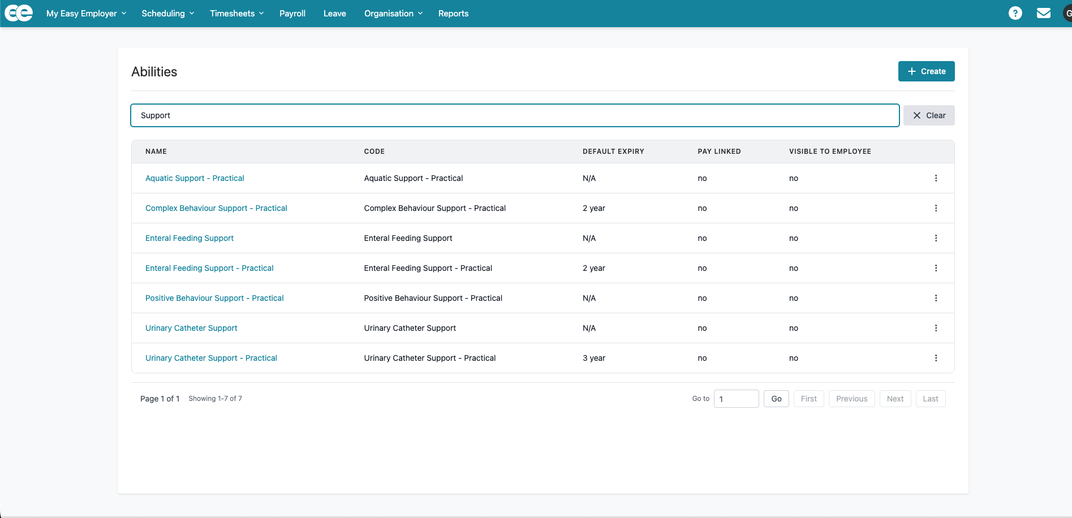Open actions menu for Complex Behaviour Support row
The height and width of the screenshot is (518, 1072).
(936, 208)
